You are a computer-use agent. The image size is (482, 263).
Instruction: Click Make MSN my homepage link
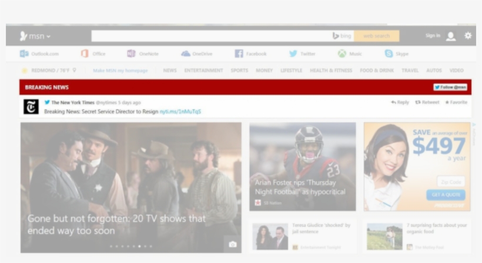(120, 70)
